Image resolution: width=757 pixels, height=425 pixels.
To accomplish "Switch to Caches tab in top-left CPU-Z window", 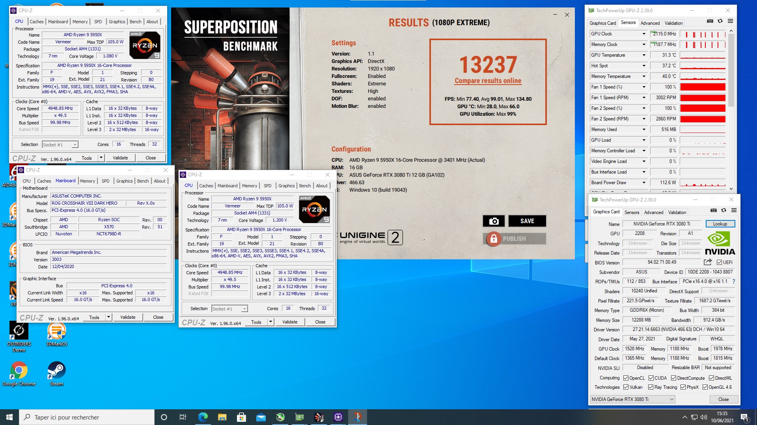I will click(36, 22).
